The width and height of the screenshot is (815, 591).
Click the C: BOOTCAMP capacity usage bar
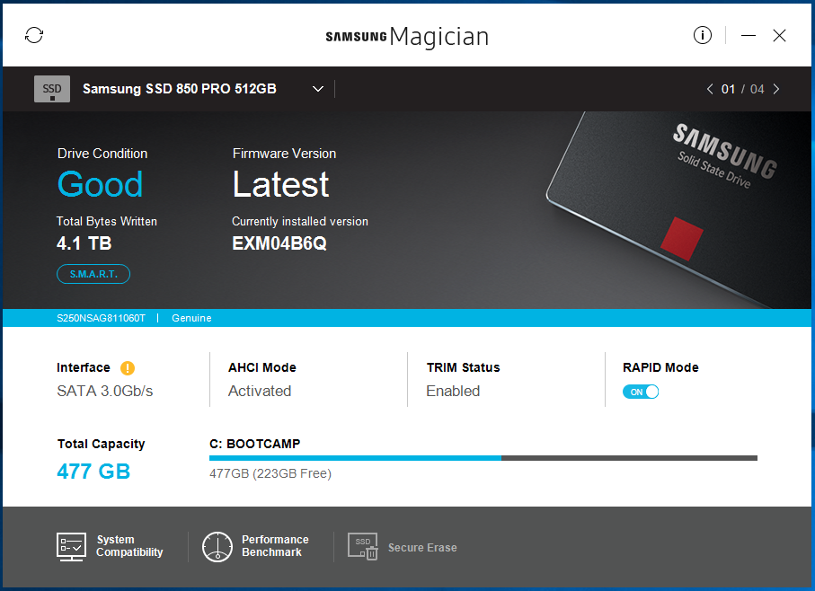pos(483,458)
